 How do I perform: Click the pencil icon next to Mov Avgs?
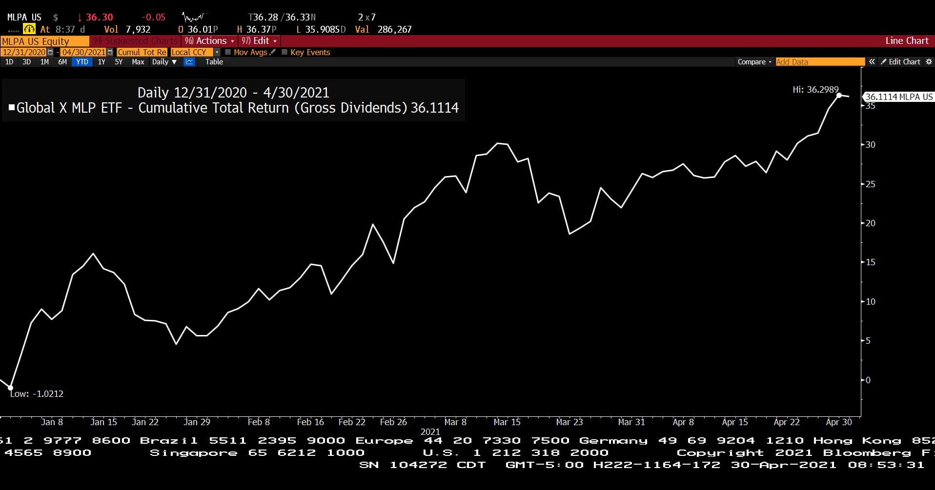click(x=273, y=52)
